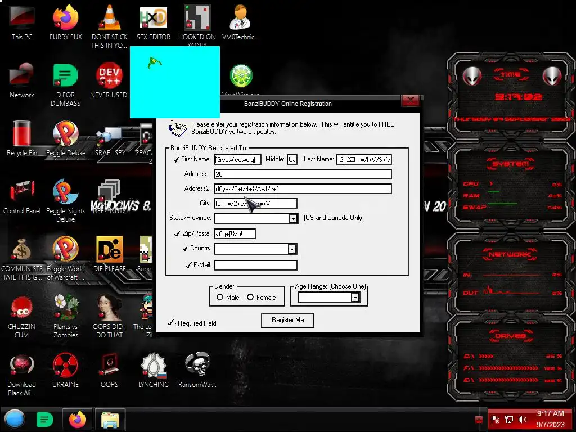Image resolution: width=576 pixels, height=432 pixels.
Task: Click Action Center flag tray icon
Action: pos(495,420)
